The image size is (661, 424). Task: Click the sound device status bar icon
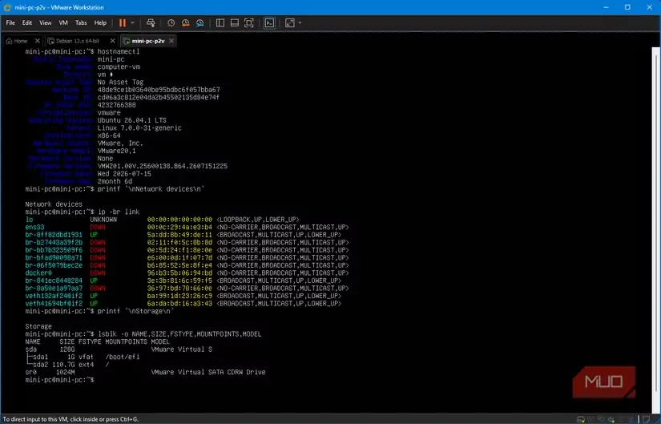611,419
